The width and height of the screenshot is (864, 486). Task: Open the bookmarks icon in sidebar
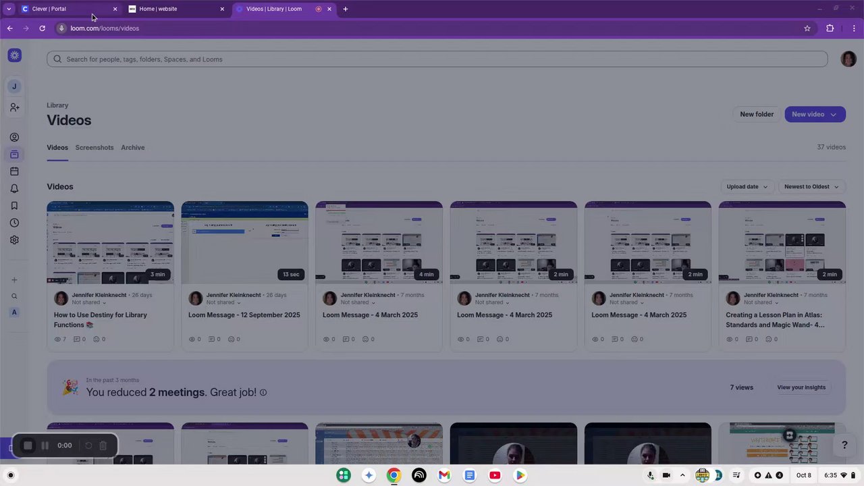pos(14,206)
